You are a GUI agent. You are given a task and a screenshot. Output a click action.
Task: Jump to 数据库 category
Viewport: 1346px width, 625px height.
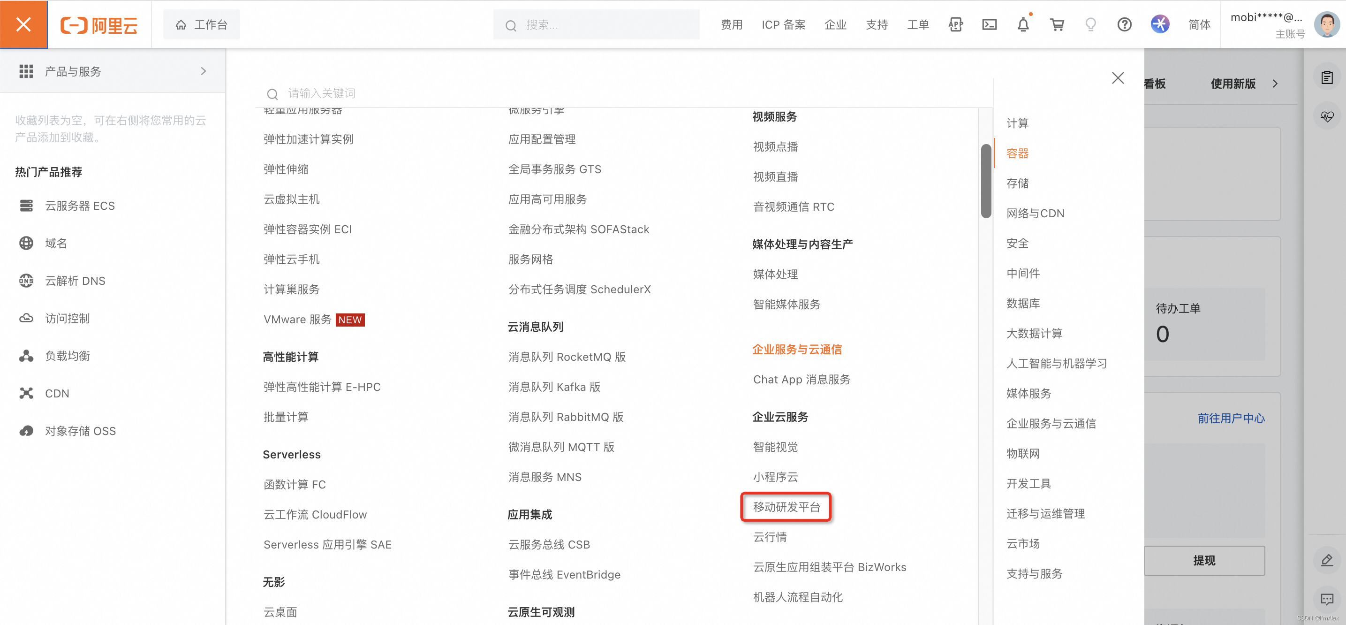tap(1022, 303)
